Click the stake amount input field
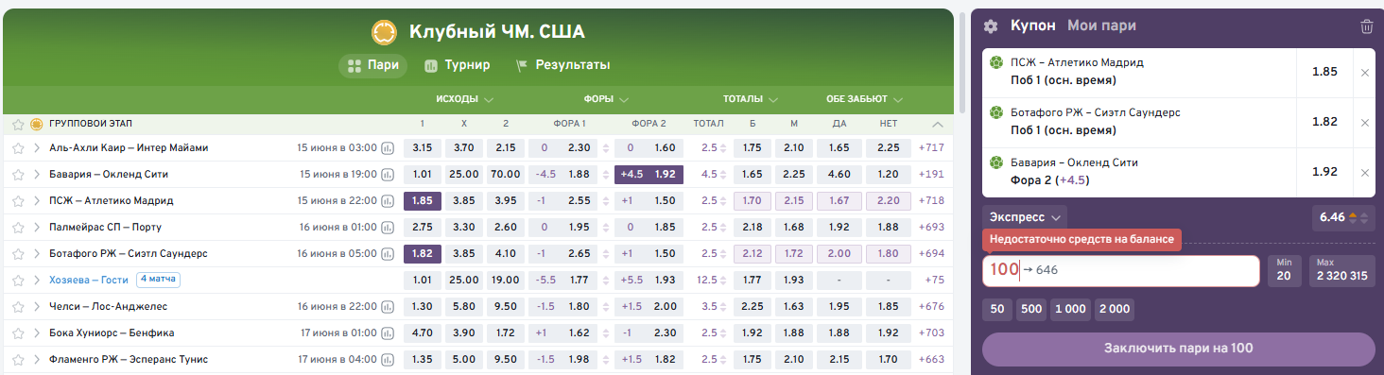Image resolution: width=1384 pixels, height=375 pixels. [1121, 270]
